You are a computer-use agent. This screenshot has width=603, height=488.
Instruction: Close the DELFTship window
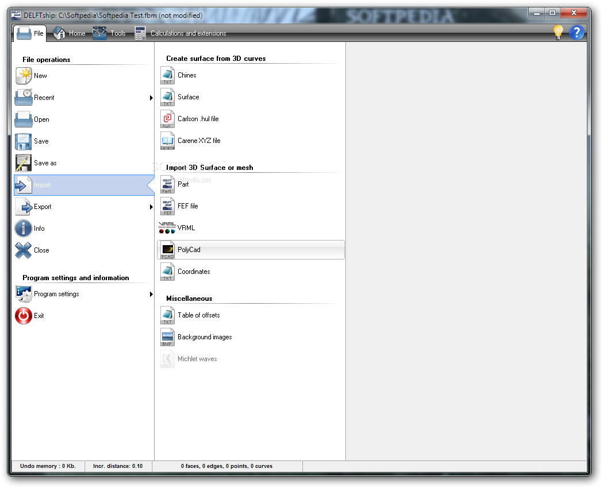point(573,13)
